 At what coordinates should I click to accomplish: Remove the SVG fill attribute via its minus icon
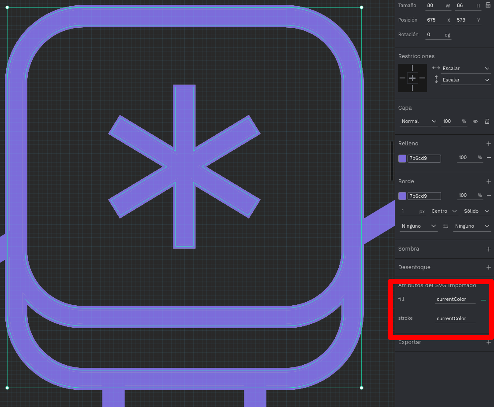coord(483,299)
